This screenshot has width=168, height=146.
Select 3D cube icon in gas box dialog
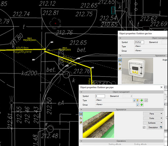[120, 68]
